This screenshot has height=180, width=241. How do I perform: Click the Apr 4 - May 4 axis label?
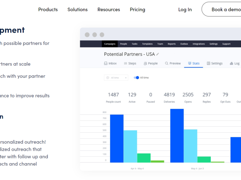pyautogui.click(x=137, y=169)
